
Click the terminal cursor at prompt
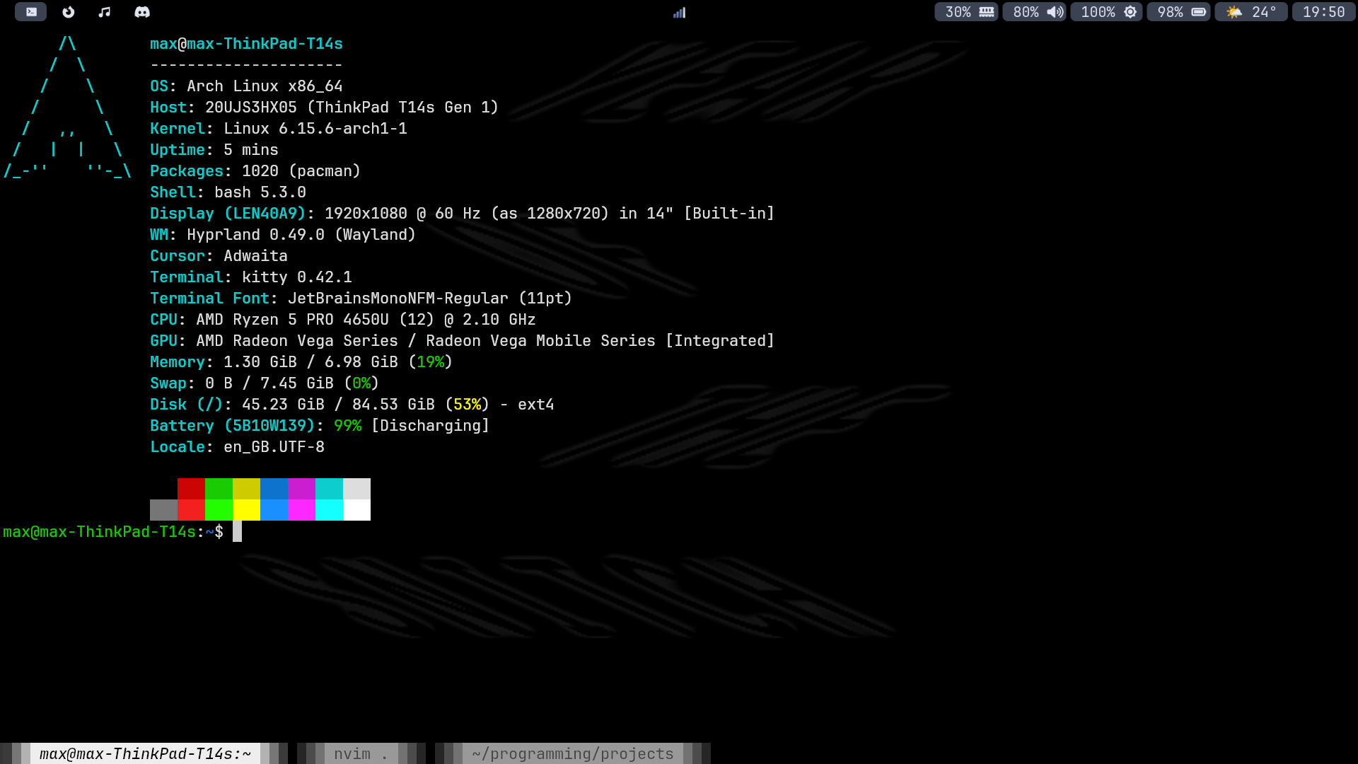238,531
